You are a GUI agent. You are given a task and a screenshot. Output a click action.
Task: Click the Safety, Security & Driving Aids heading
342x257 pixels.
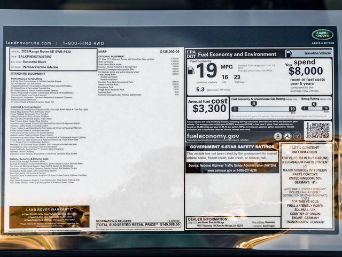(x=30, y=159)
